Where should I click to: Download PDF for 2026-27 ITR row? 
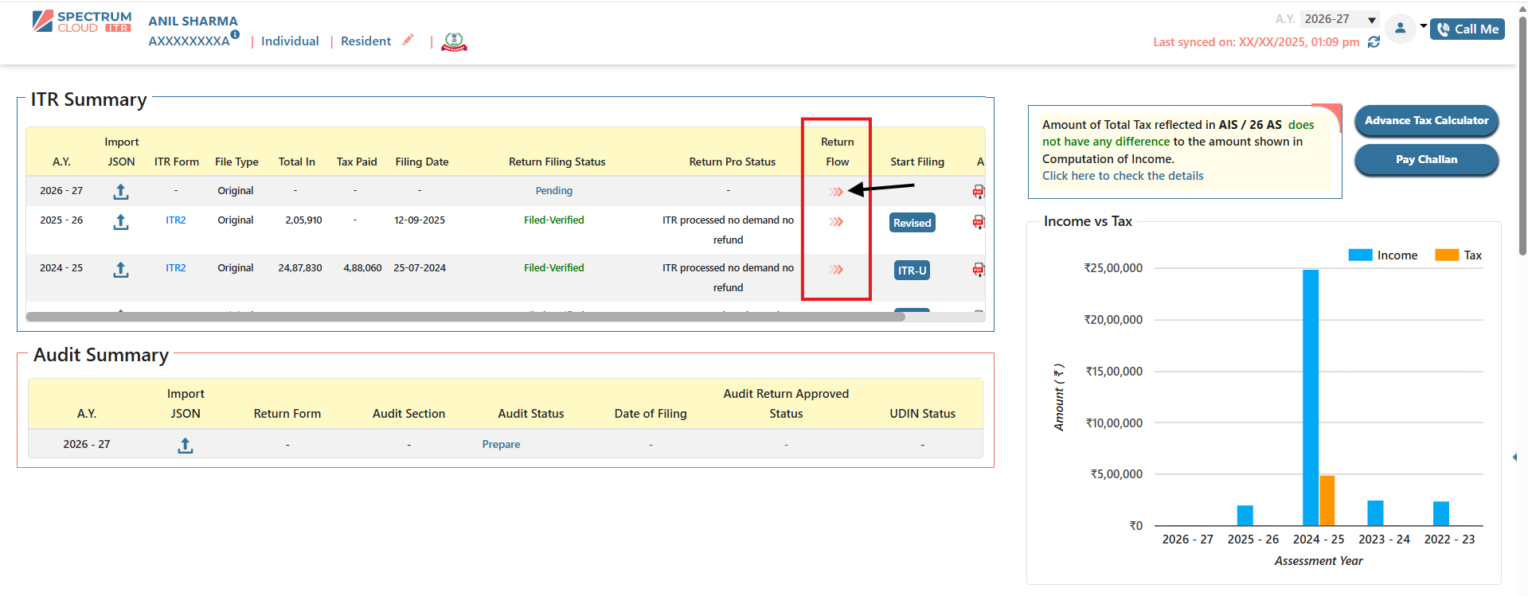tap(978, 192)
